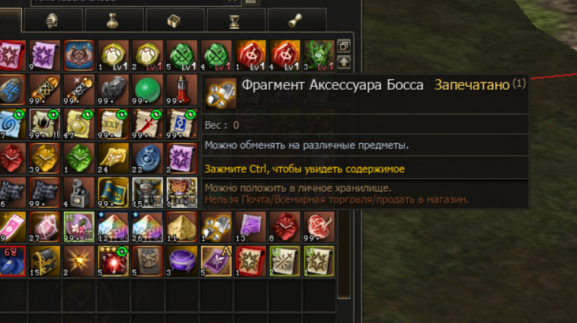Click the window toggle button beside the inventory grid
577x323 pixels.
pyautogui.click(x=344, y=46)
